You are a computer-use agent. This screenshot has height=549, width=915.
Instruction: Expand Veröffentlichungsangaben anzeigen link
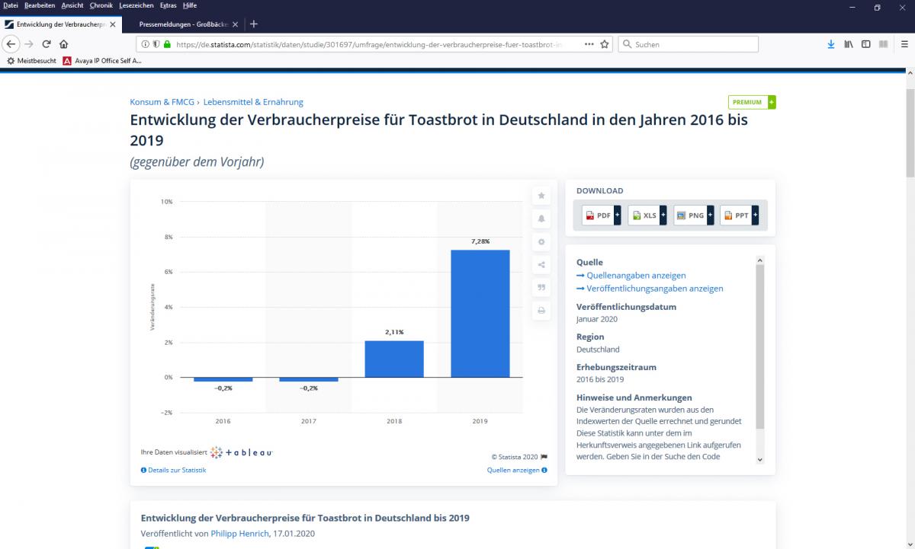point(650,289)
